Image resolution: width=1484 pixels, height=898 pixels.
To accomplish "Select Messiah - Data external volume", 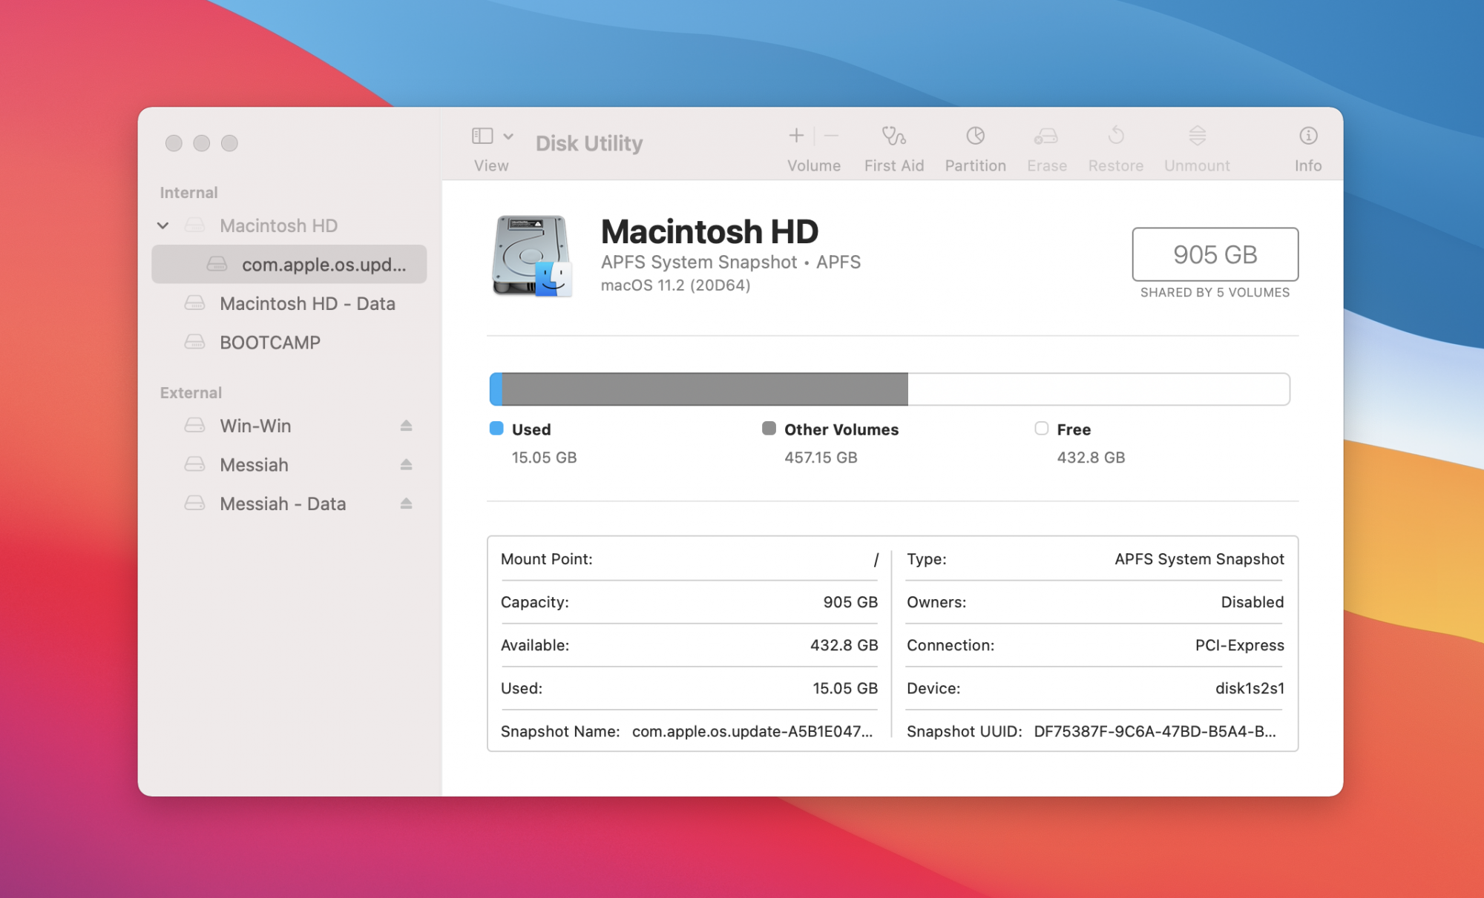I will coord(289,504).
